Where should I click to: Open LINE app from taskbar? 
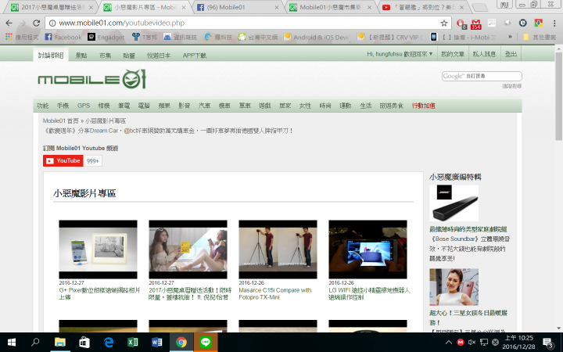(206, 343)
